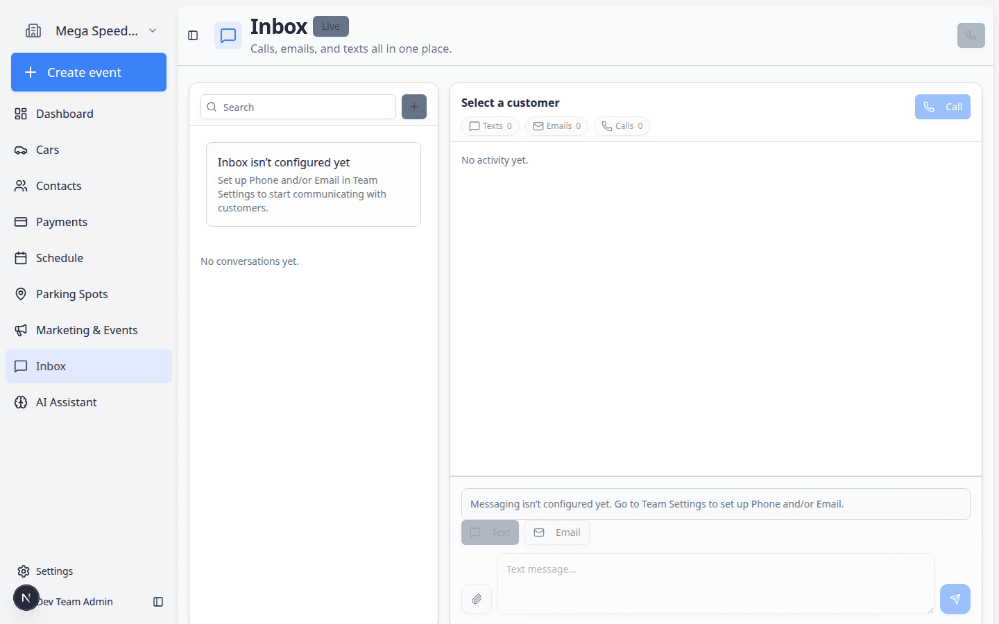The image size is (999, 624).
Task: Click the Inbox chat bubble header icon
Action: coord(228,35)
